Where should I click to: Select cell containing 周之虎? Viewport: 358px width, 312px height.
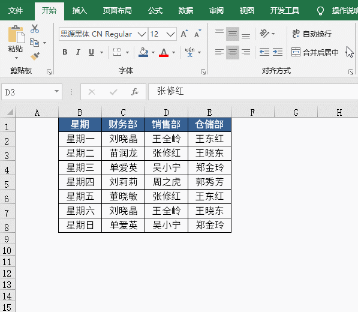[x=167, y=182]
